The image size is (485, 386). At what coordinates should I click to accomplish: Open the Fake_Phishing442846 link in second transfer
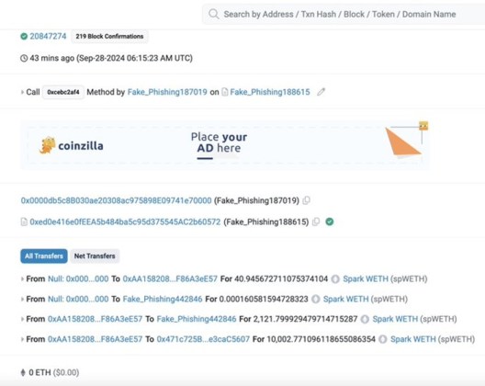(x=163, y=299)
